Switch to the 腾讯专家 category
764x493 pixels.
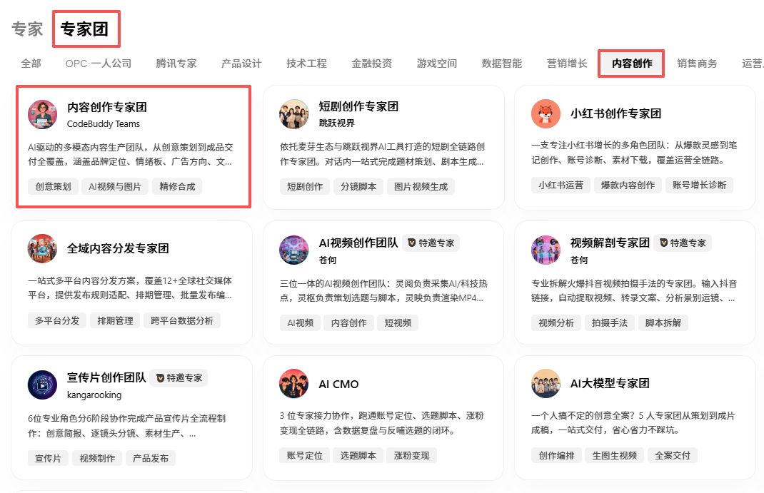coord(176,63)
